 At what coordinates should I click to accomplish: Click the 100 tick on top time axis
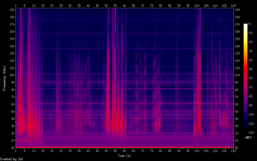tap(197, 5)
